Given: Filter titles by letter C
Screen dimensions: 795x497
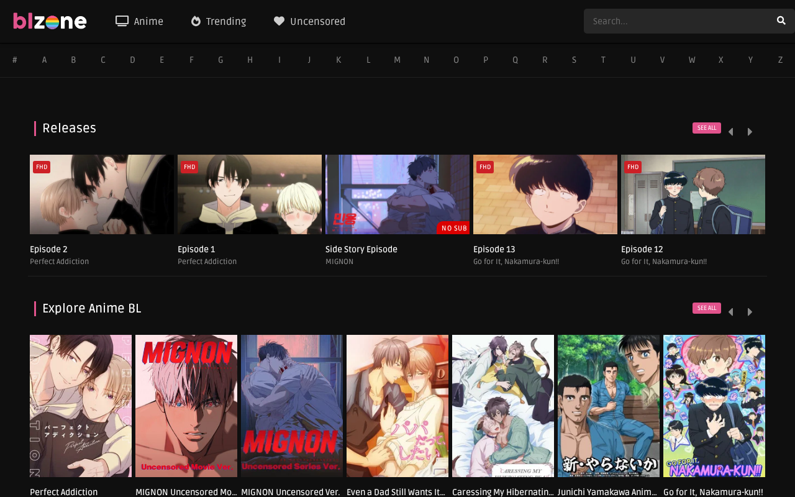Looking at the screenshot, I should (103, 60).
